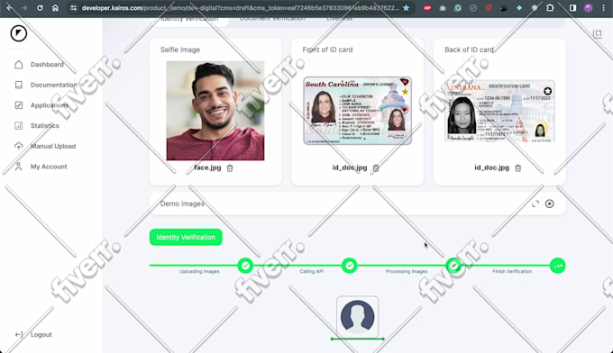
Task: Select the Uploading Images completed step marker
Action: 245,266
